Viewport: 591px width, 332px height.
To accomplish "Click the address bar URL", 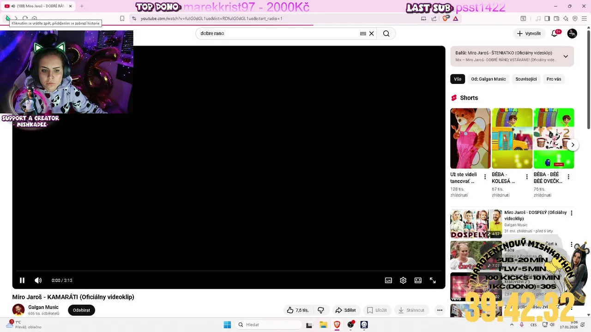I will click(x=211, y=18).
